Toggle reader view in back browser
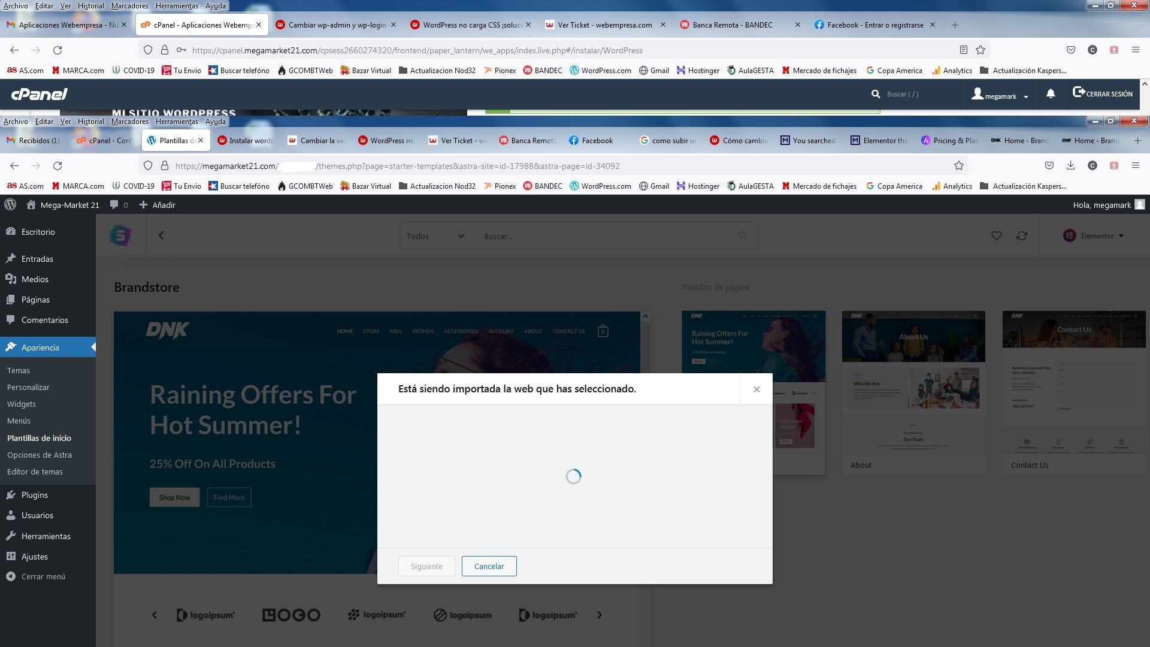 click(963, 50)
